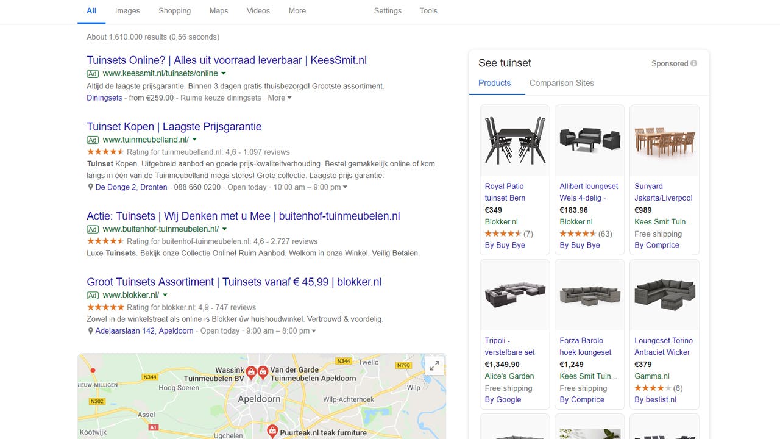Open the Tripoli - verstelbare set title link

(x=510, y=346)
